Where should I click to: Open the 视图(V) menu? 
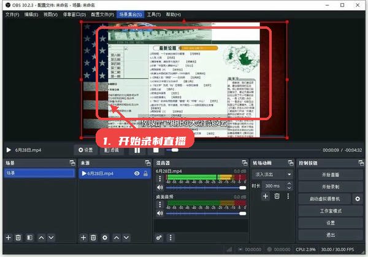[50, 15]
